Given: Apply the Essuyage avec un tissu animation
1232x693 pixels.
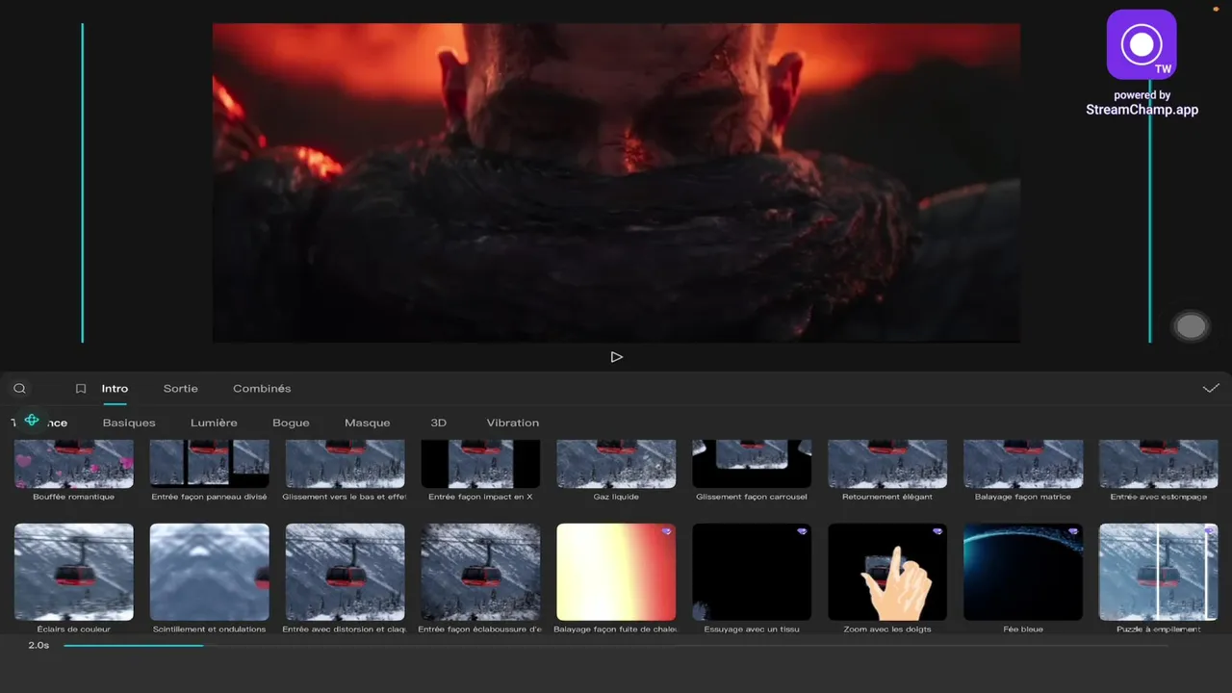Looking at the screenshot, I should (x=752, y=572).
